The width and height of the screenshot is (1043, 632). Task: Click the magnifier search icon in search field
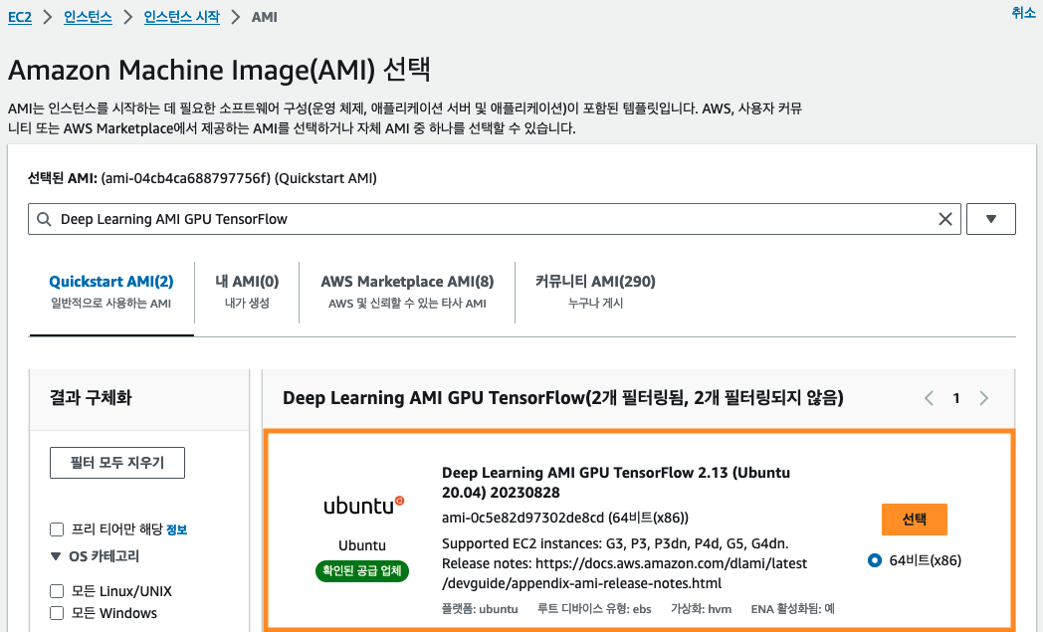click(44, 219)
